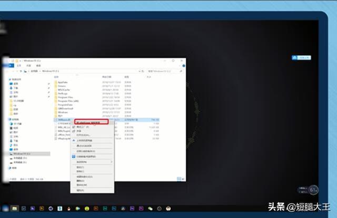Open the AppData folder
The image size is (337, 218).
point(62,82)
